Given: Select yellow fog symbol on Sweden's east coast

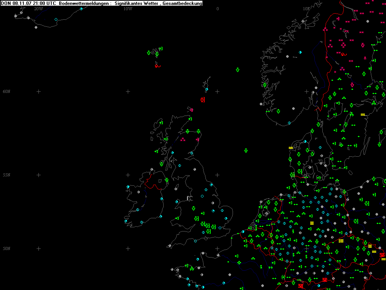Looking at the screenshot, I should click(363, 114).
